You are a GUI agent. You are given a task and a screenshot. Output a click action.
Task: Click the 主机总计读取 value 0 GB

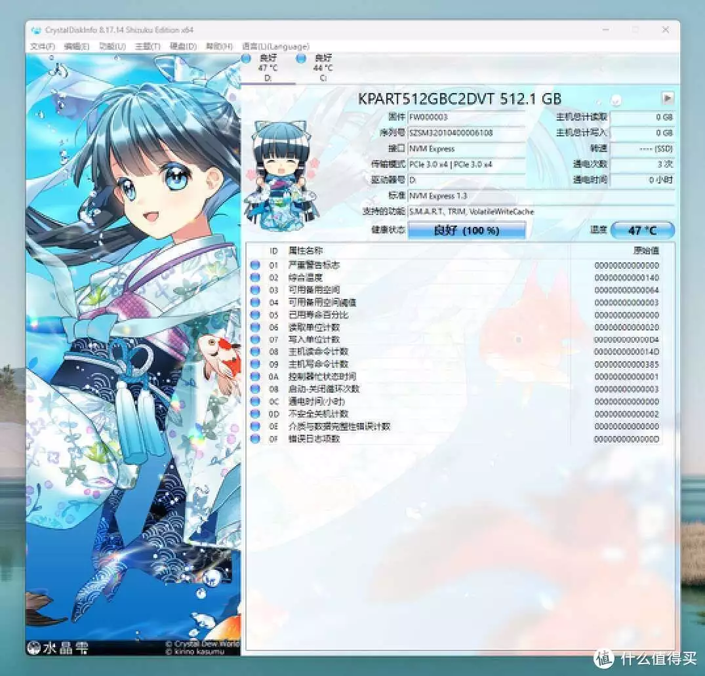[642, 117]
